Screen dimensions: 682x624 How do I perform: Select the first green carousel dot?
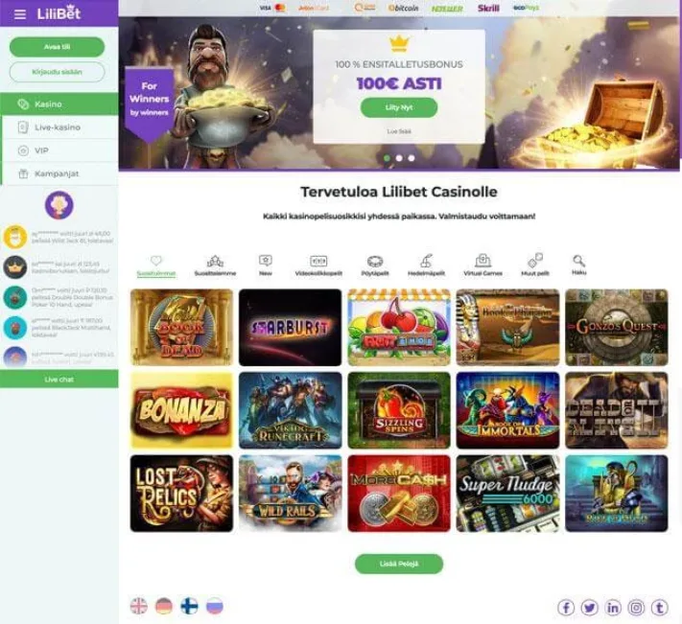point(388,158)
